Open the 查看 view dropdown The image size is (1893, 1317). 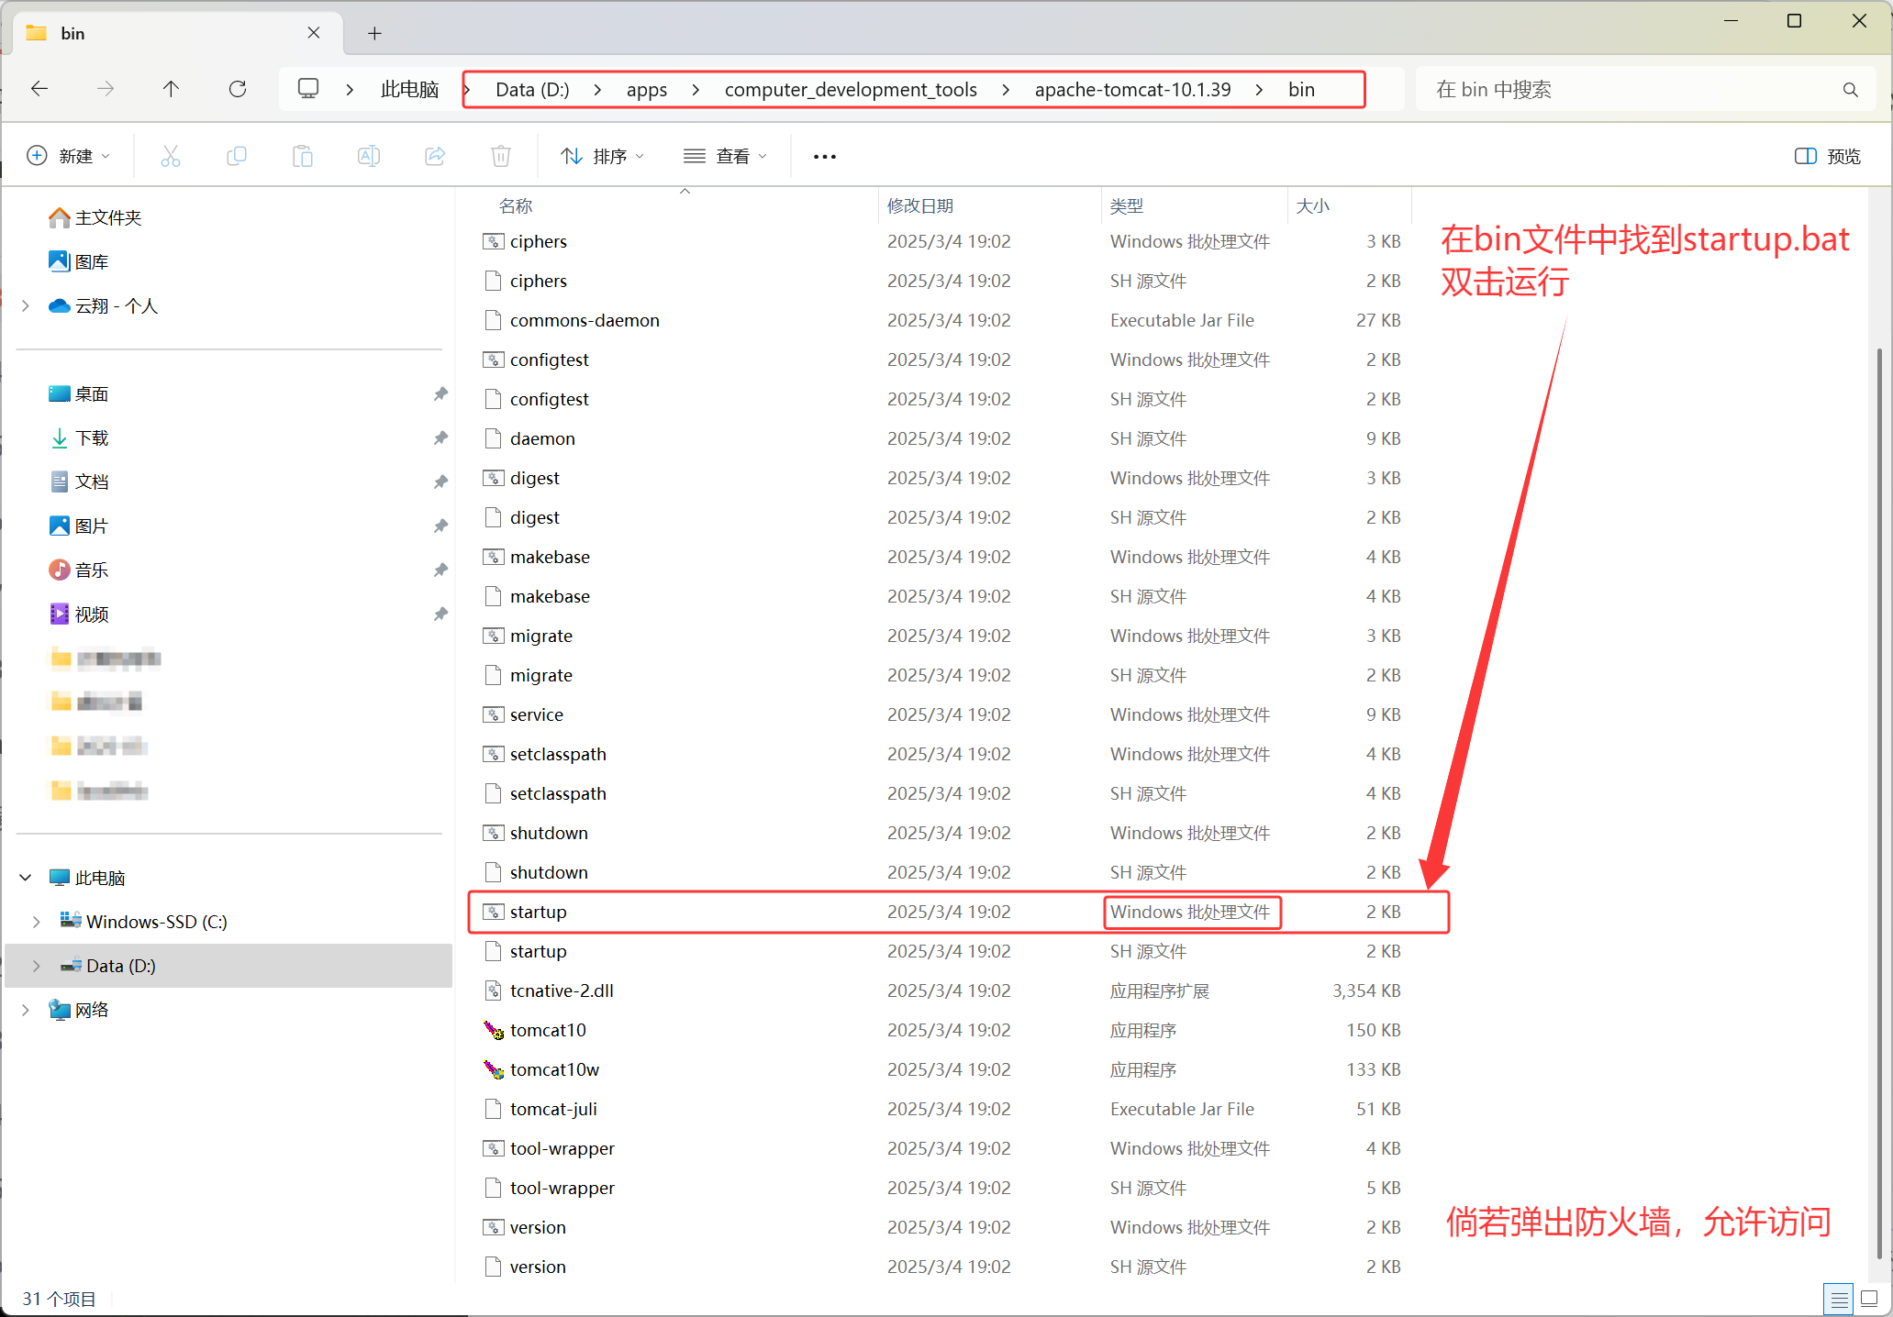click(725, 156)
